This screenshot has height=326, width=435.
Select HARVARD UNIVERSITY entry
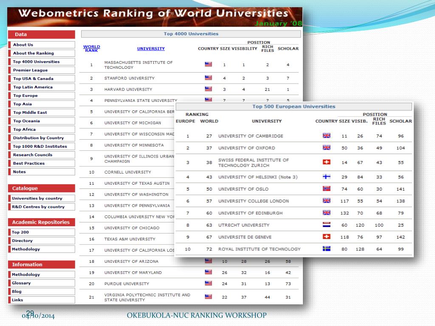point(128,89)
